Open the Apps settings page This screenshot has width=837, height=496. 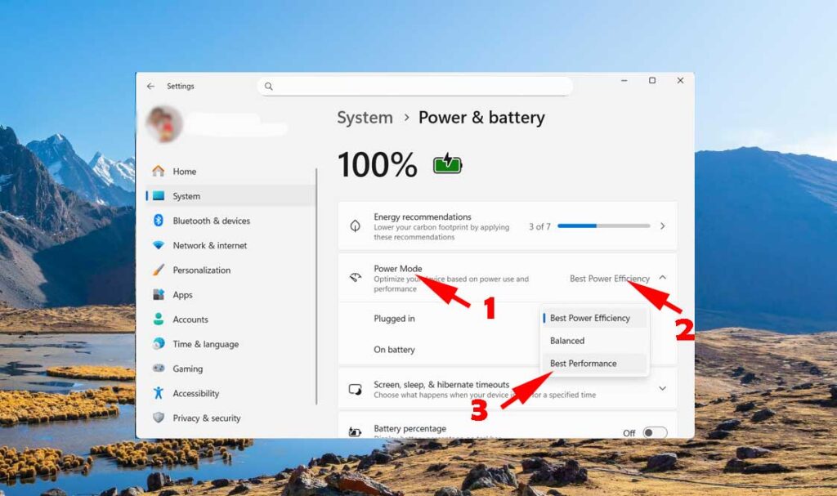pos(182,295)
